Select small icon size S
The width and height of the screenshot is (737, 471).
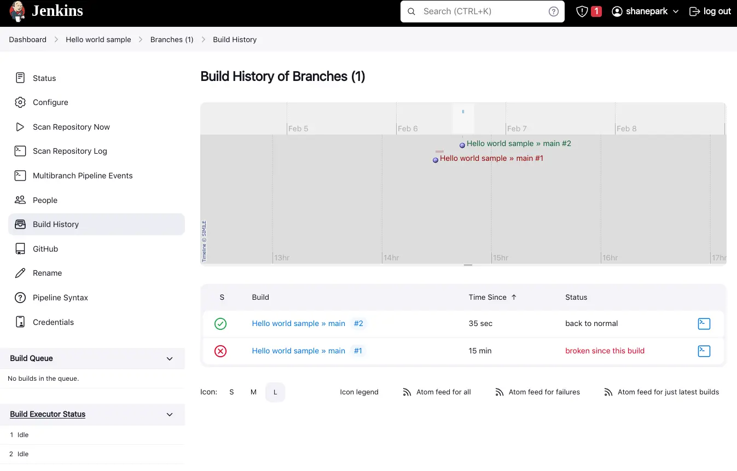231,392
